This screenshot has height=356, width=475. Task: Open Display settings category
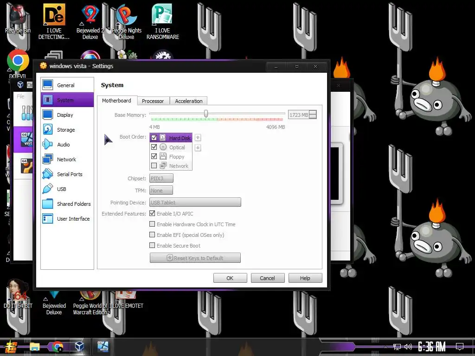point(67,115)
